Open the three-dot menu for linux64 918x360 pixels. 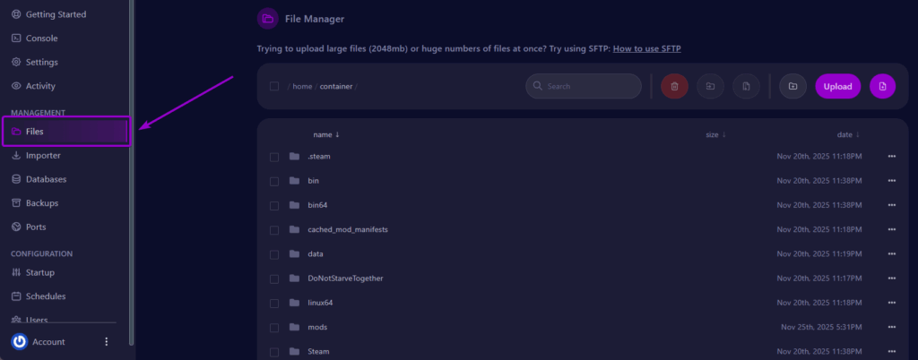[892, 303]
